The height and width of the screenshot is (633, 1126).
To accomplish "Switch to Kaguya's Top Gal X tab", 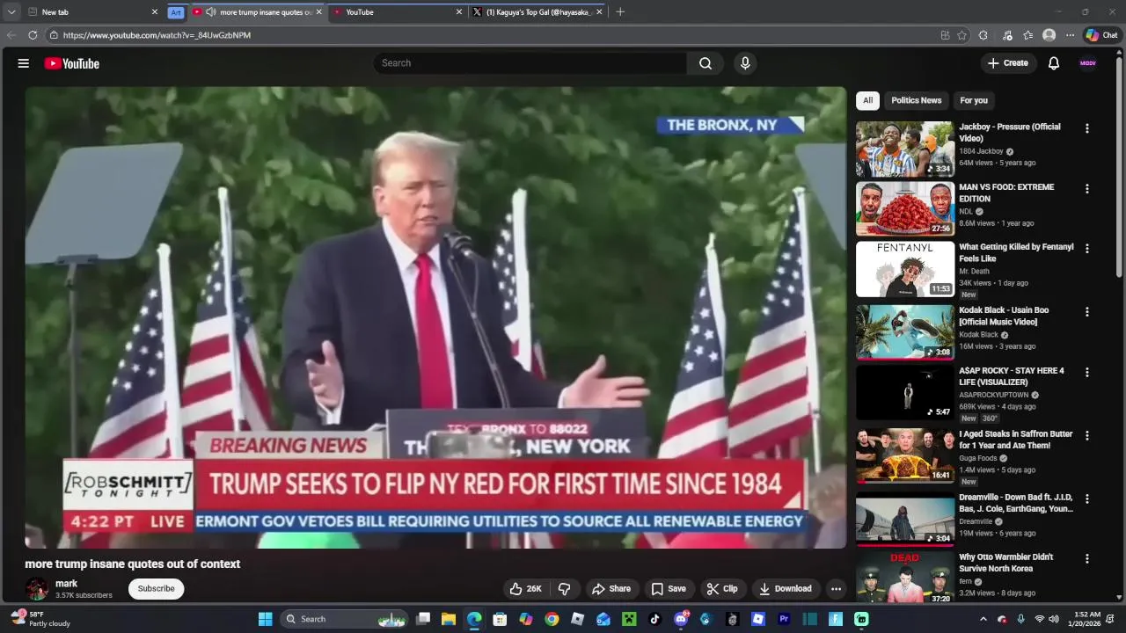I will pyautogui.click(x=538, y=12).
